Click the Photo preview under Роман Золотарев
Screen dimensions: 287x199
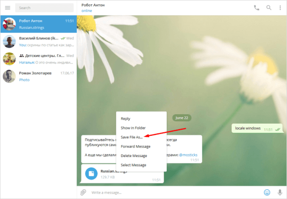pyautogui.click(x=24, y=80)
